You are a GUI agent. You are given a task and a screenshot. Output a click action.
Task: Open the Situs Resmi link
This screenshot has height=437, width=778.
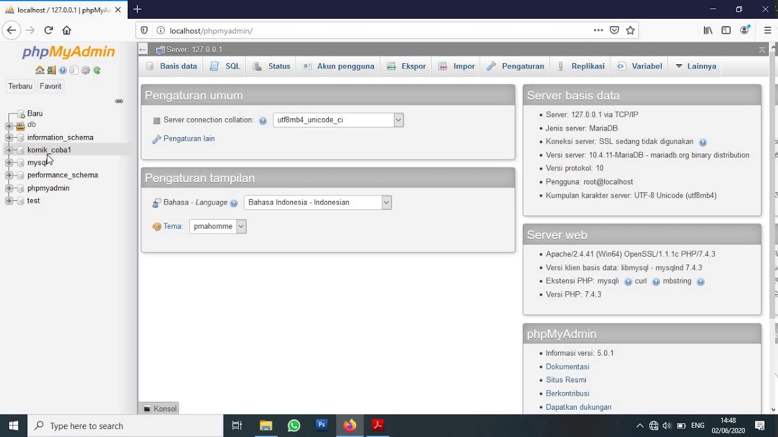coord(566,380)
